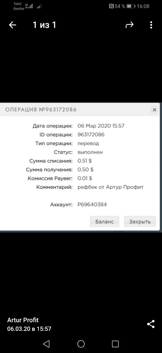Image resolution: width=162 pixels, height=353 pixels.
Task: Tap the Android home navigation button
Action: (81, 344)
